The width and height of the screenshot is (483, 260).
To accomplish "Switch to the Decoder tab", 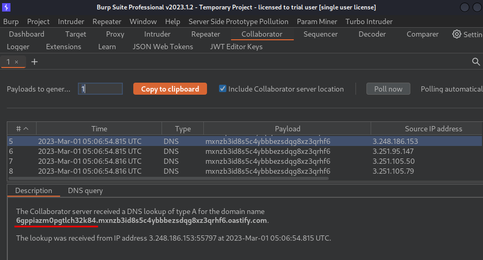I will point(372,34).
